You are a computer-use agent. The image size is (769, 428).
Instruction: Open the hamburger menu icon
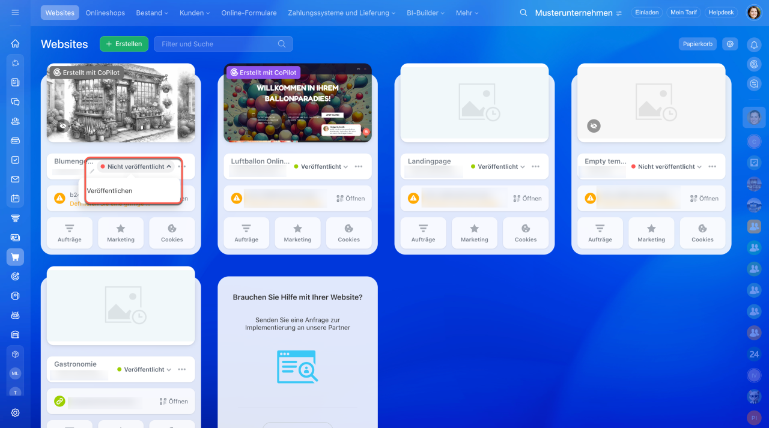(x=15, y=13)
